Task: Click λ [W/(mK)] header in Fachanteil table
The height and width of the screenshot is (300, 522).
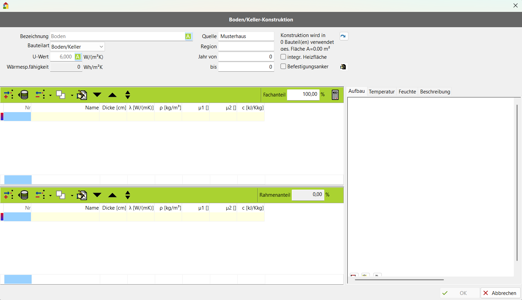Action: 141,108
